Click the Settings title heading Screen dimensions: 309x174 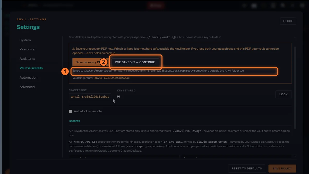(x=28, y=27)
